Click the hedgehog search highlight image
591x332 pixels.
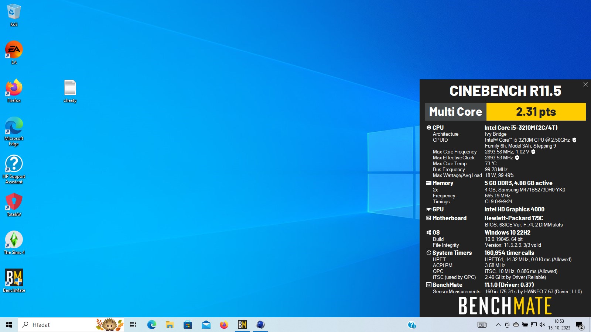click(109, 325)
